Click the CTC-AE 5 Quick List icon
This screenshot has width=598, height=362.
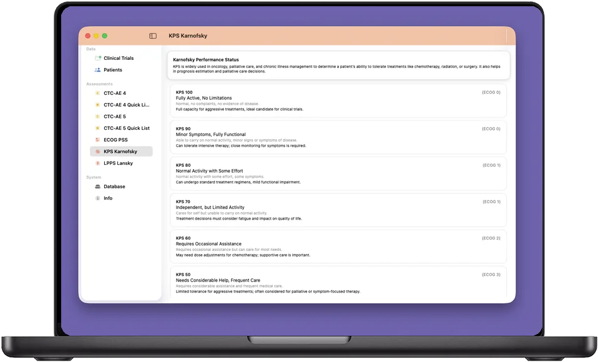point(97,128)
